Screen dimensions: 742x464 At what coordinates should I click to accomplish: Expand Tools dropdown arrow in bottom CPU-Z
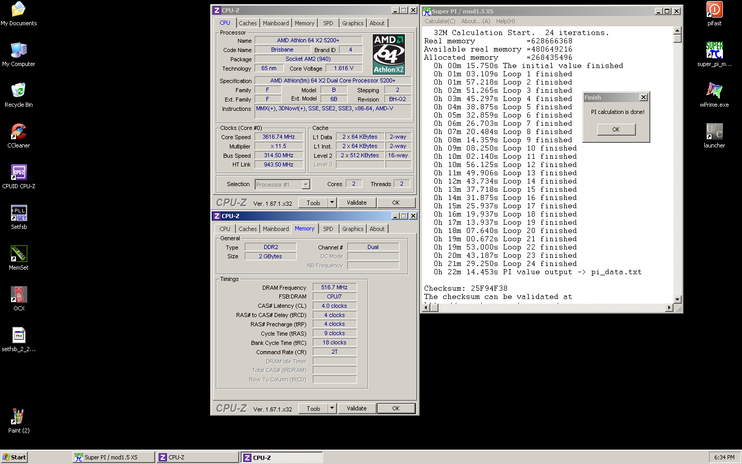pos(332,408)
